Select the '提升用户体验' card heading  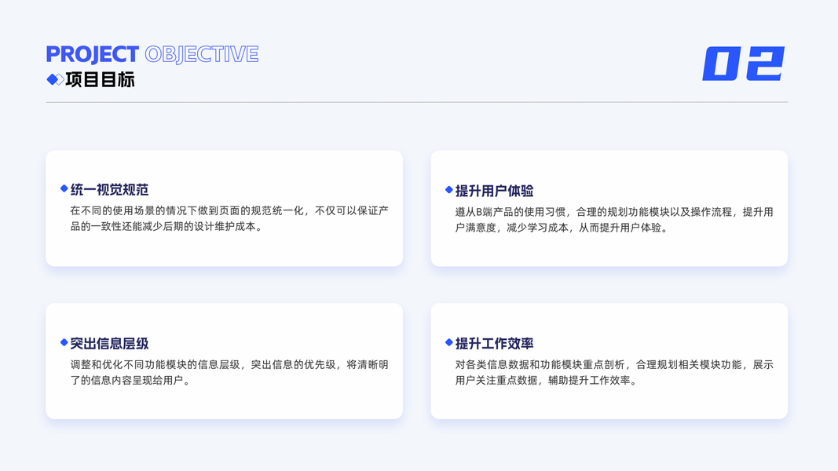(494, 191)
